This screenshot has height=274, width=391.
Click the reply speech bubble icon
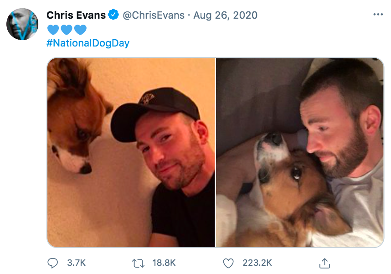(x=53, y=263)
